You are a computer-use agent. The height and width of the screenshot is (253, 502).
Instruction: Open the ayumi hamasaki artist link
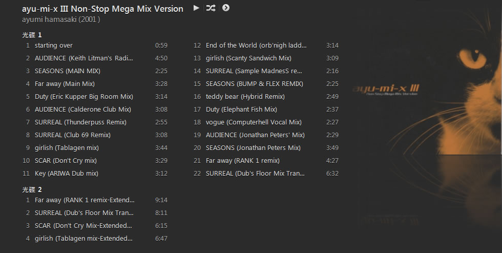(x=49, y=19)
